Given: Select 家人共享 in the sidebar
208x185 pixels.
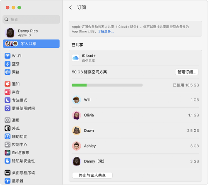Looking at the screenshot, I should click(31, 44).
